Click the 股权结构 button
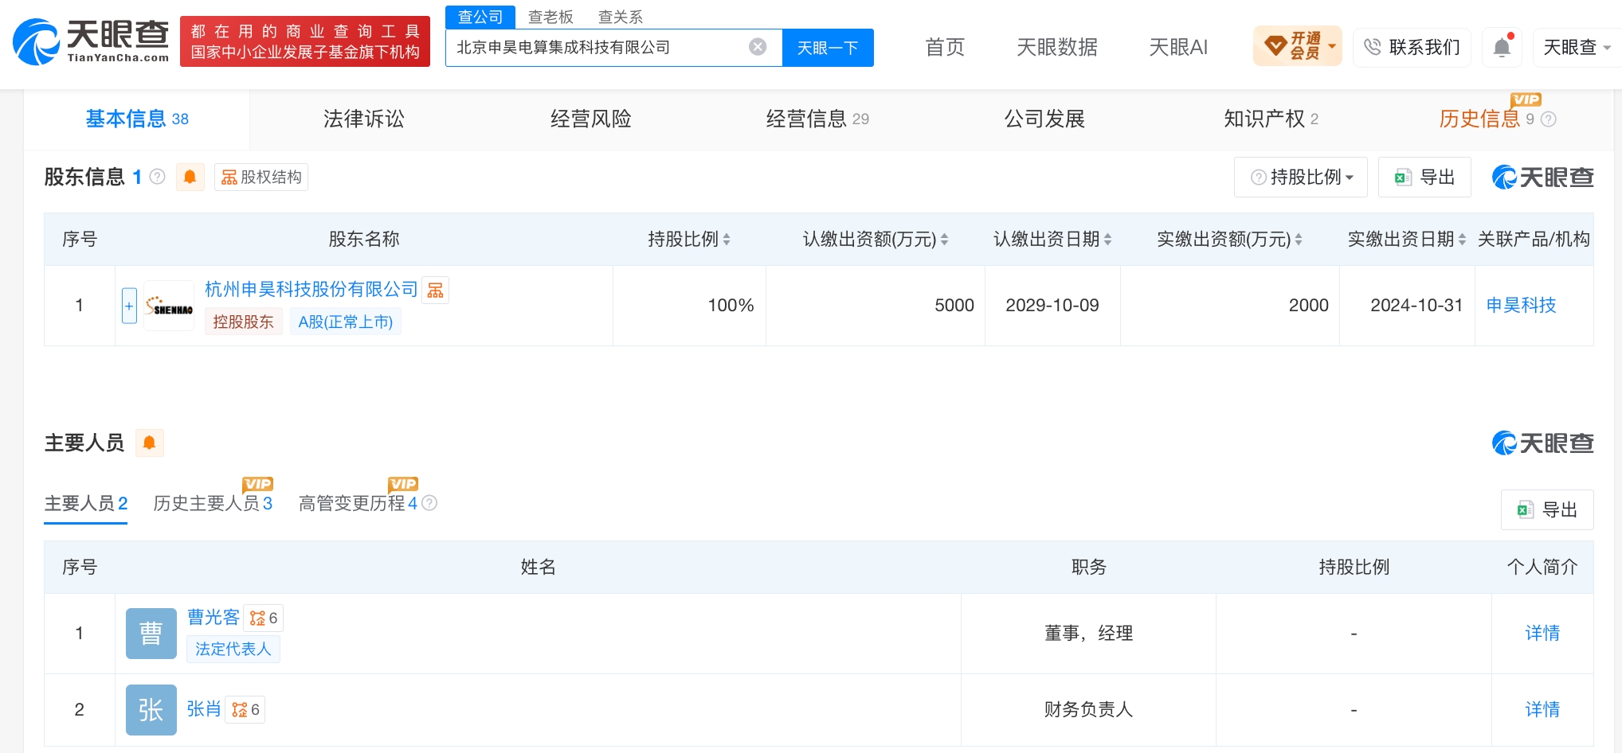 (x=261, y=177)
